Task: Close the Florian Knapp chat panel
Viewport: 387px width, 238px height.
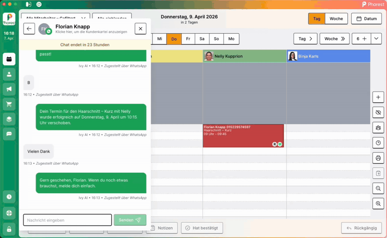Action: [140, 29]
